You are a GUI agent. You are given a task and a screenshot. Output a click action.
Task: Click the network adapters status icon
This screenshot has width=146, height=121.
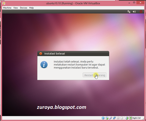coord(114,118)
